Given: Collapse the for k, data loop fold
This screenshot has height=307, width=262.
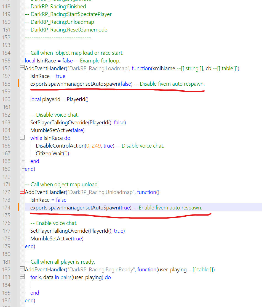Looking at the screenshot, I should [x=22, y=277].
